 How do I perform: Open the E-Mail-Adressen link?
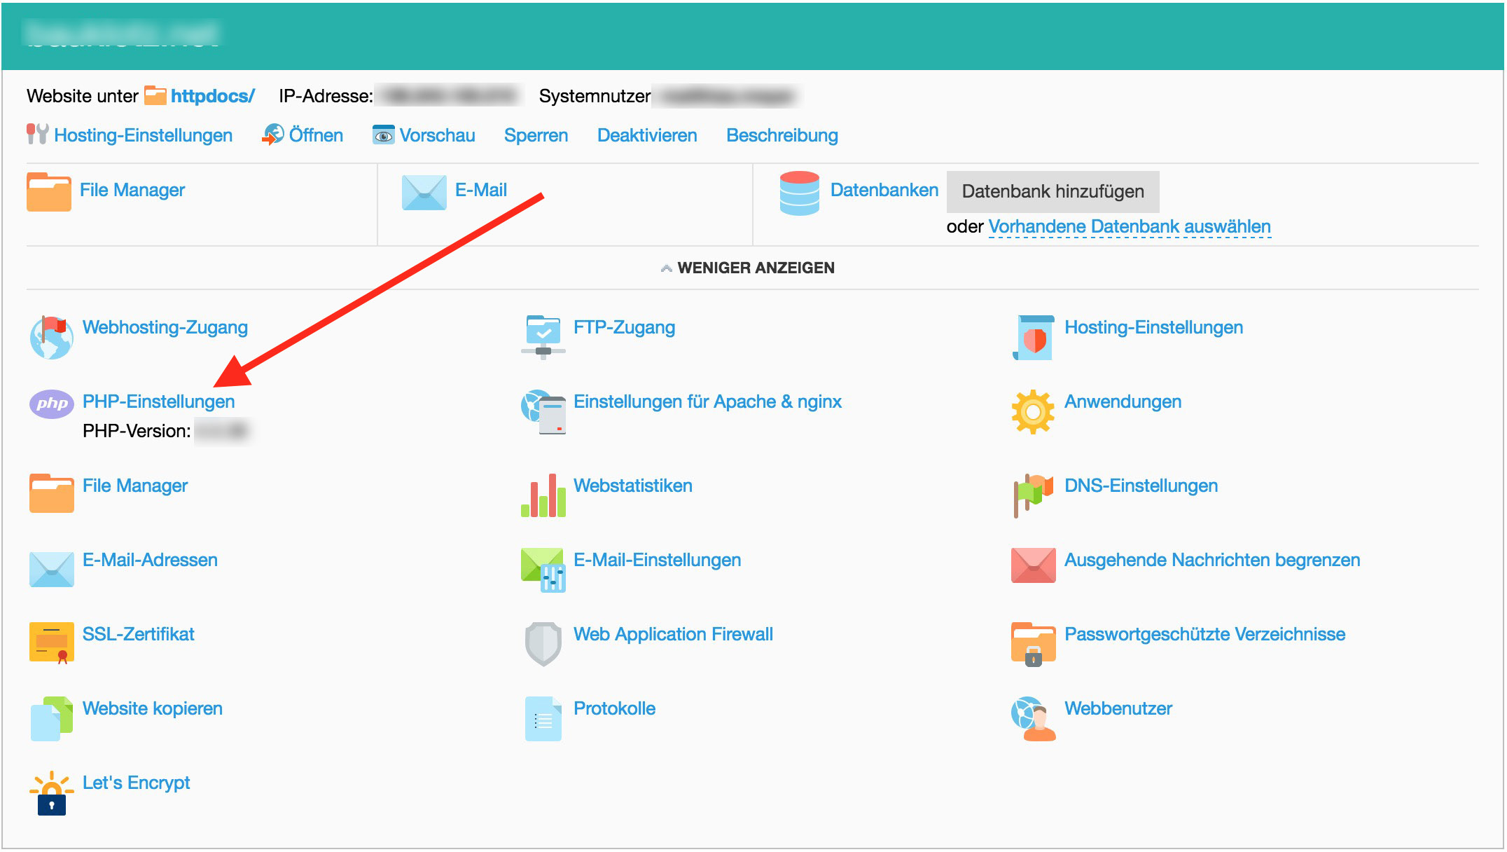pyautogui.click(x=150, y=560)
